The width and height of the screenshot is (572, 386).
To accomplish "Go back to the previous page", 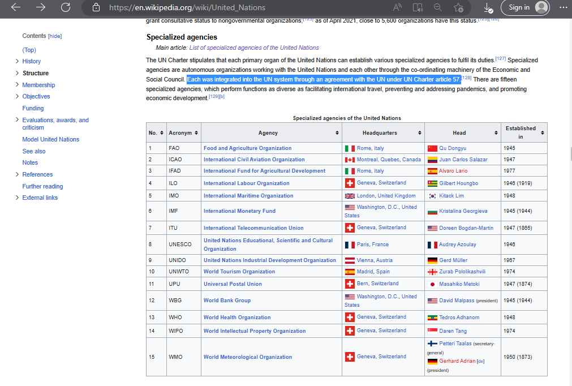I will tap(16, 7).
